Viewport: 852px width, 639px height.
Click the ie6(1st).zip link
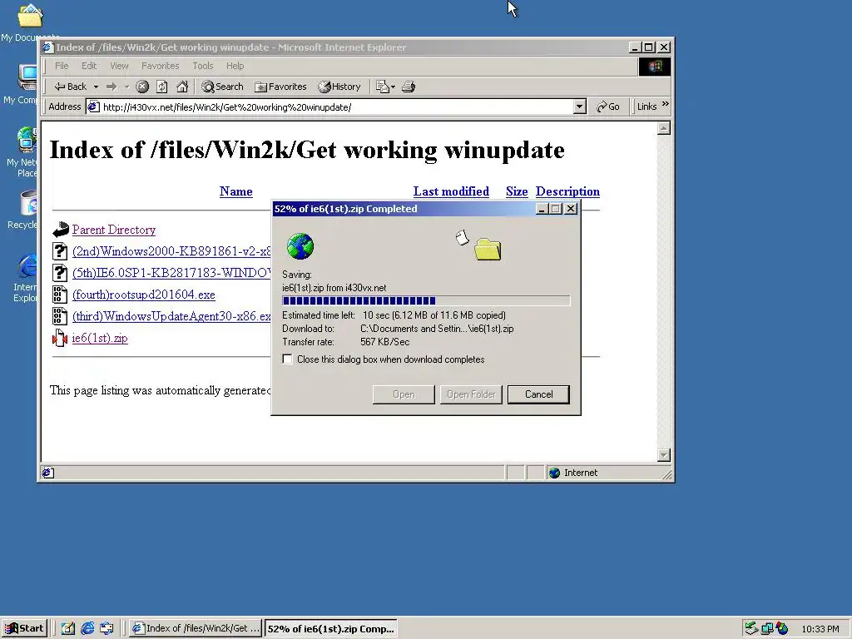tap(100, 338)
